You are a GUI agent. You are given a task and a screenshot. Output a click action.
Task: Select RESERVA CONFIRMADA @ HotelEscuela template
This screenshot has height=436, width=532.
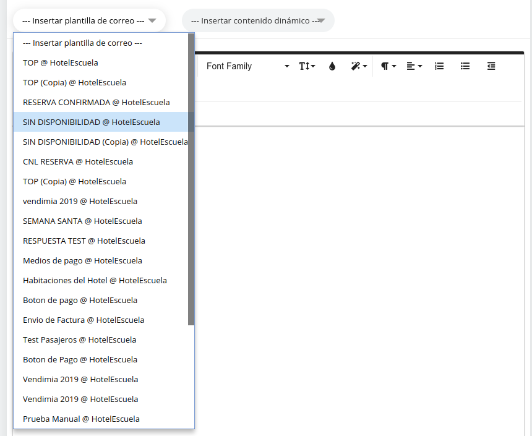pos(96,102)
